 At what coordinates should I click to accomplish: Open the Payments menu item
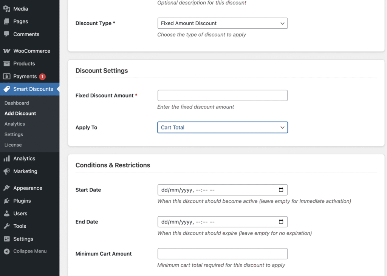point(25,76)
